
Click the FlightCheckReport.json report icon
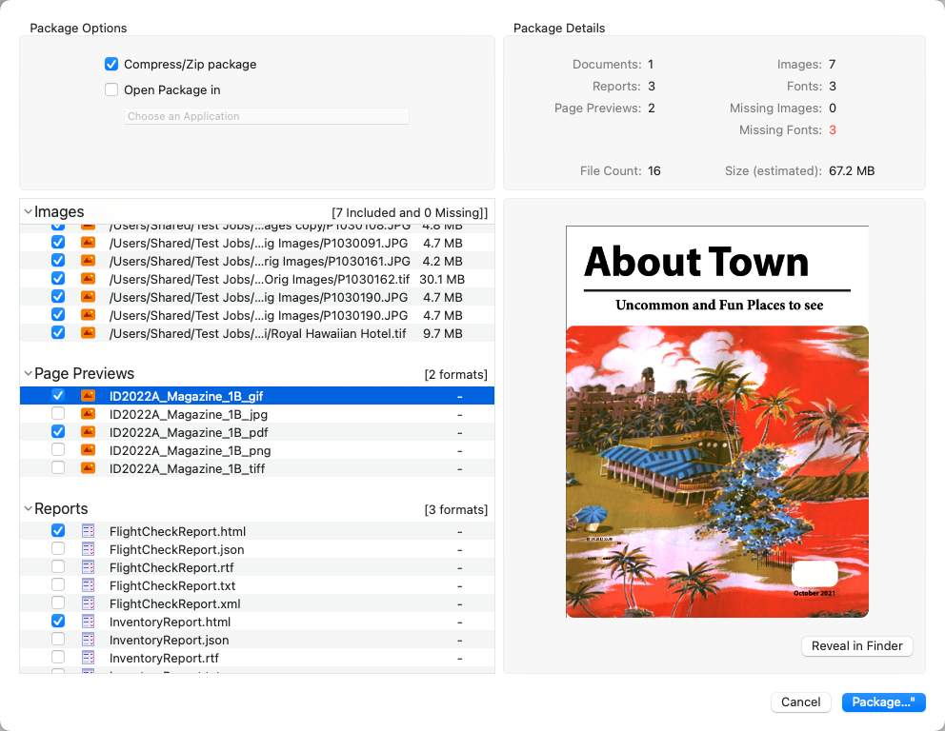point(88,549)
